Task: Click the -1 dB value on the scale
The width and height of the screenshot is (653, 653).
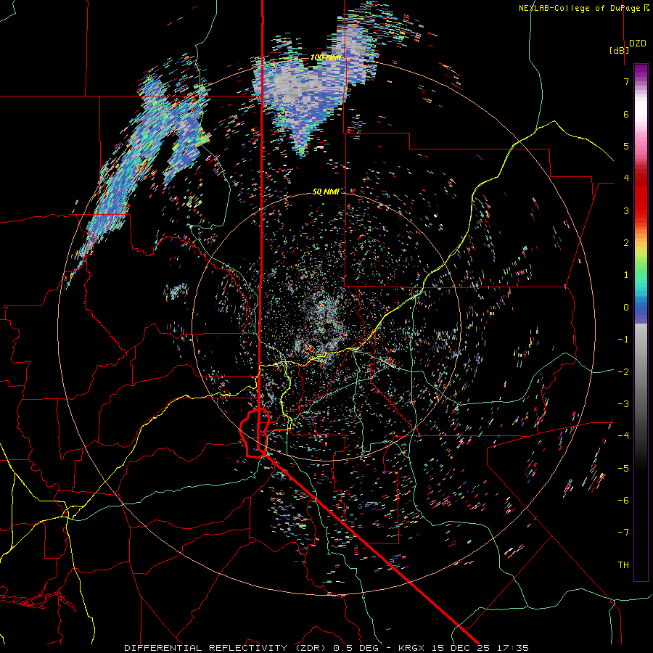Action: pyautogui.click(x=623, y=340)
